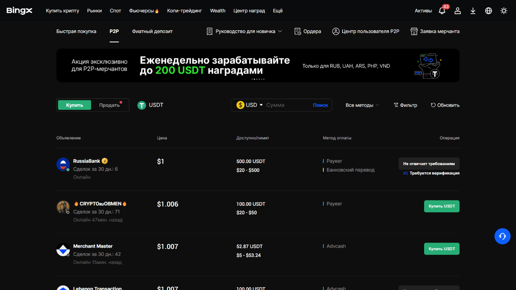516x290 pixels.
Task: Open Ордера orders page
Action: (308, 31)
